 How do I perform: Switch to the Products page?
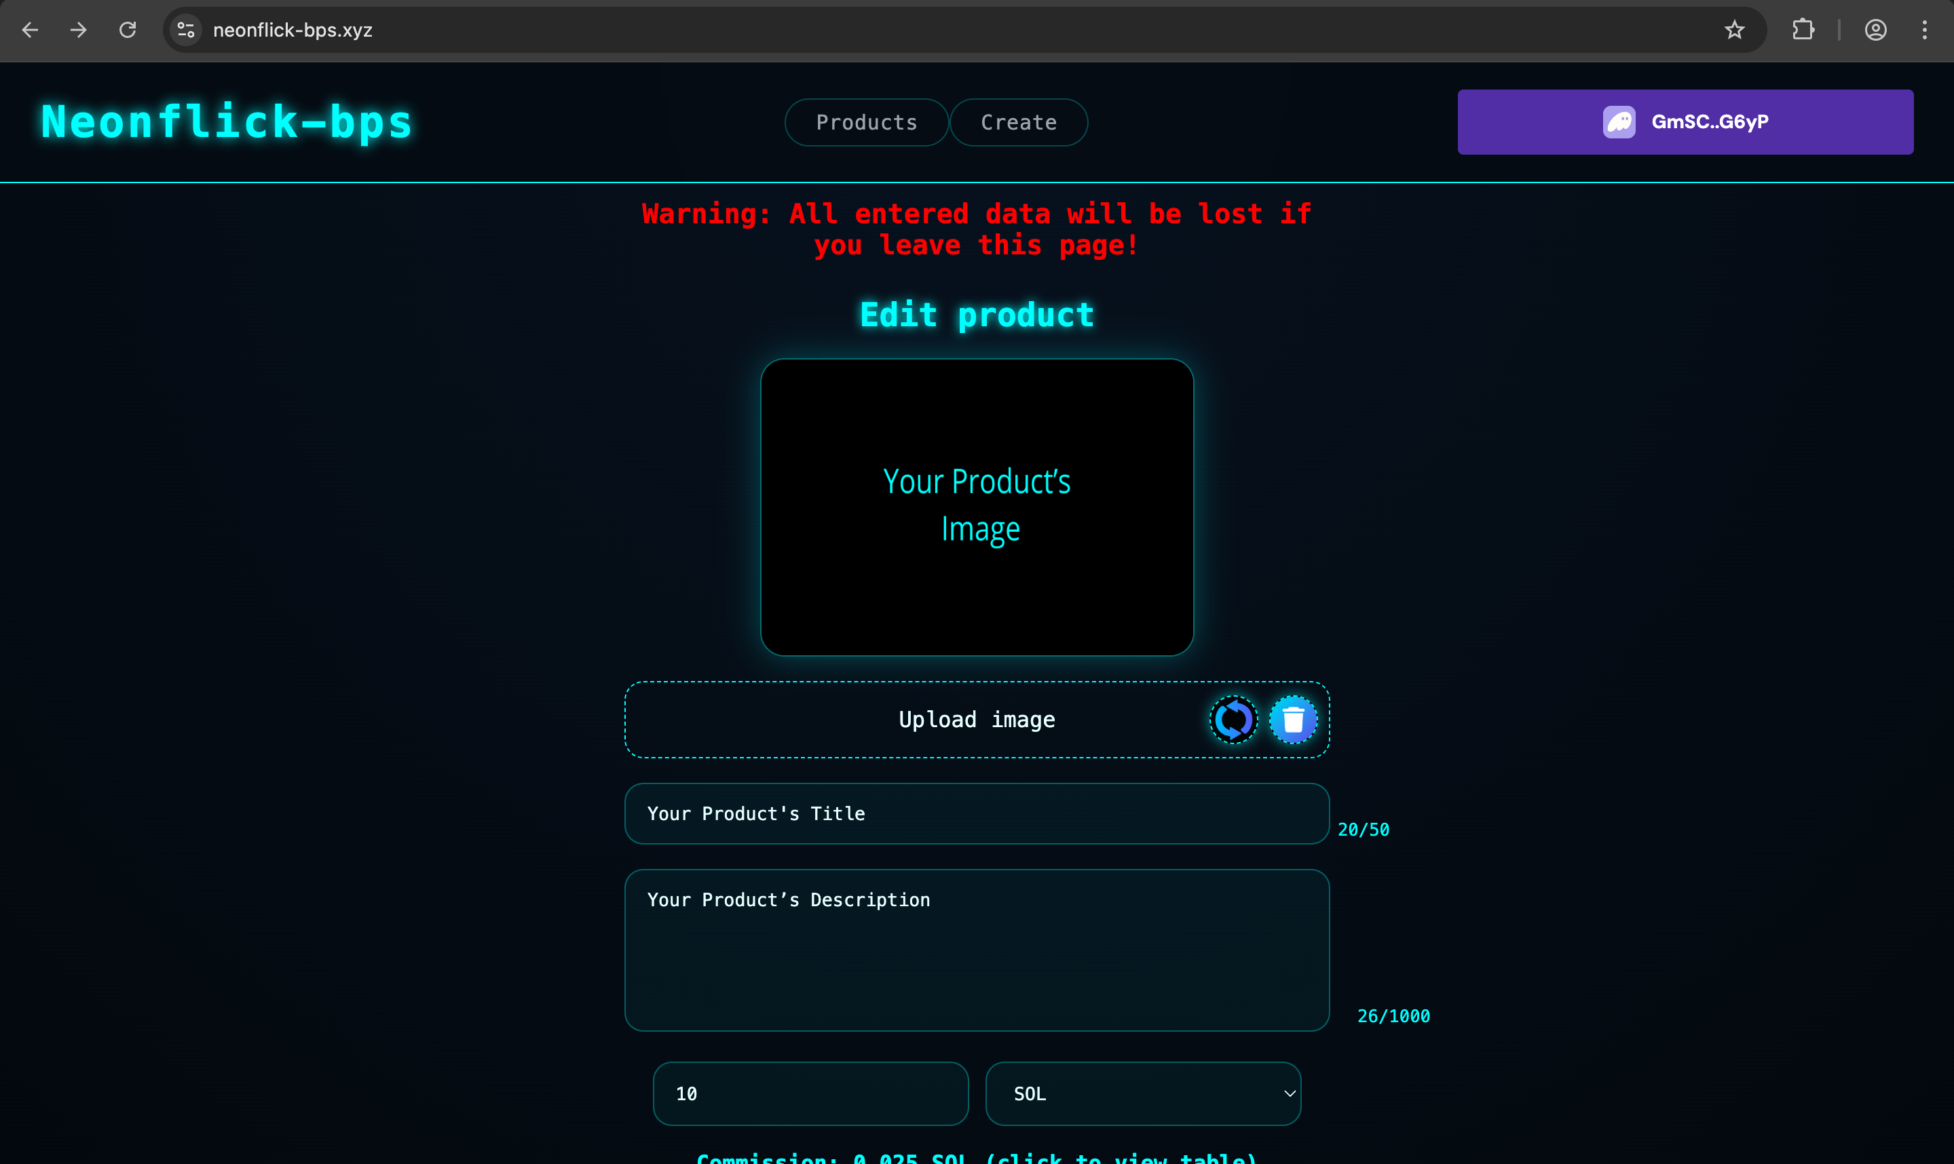tap(865, 121)
